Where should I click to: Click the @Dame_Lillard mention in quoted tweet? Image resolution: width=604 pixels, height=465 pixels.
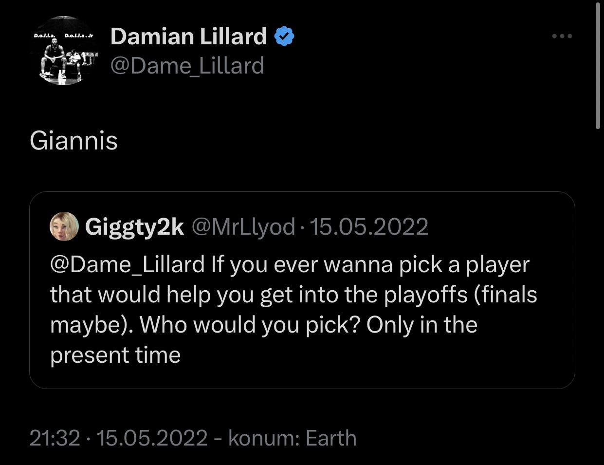pyautogui.click(x=128, y=264)
